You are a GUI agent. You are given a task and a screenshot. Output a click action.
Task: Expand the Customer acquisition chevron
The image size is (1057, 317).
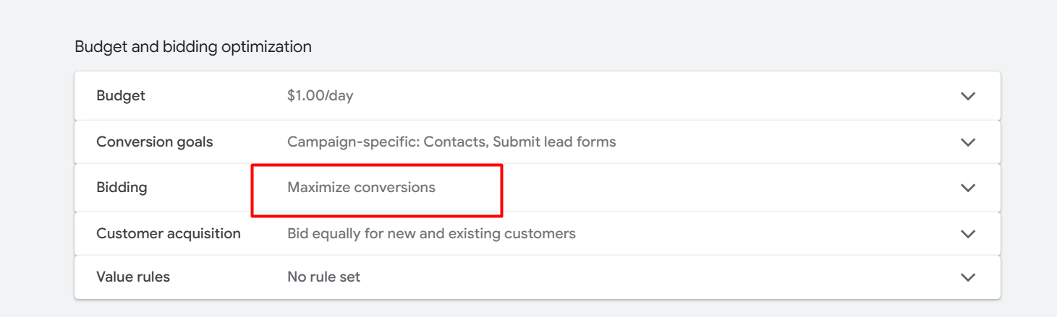pyautogui.click(x=967, y=234)
